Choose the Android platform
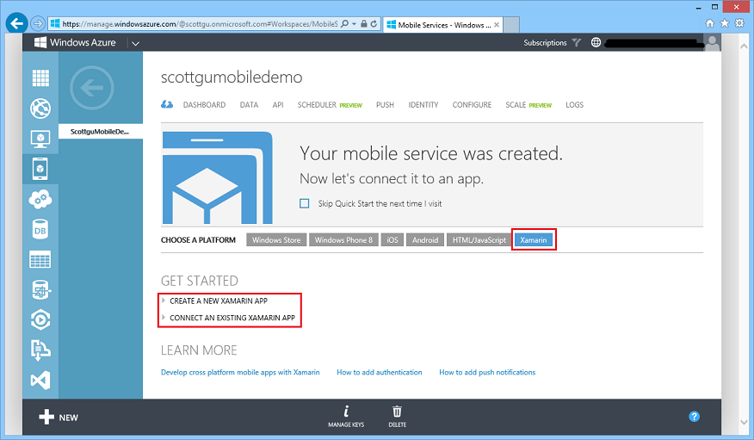Screen dimensions: 754x440 pyautogui.click(x=425, y=240)
